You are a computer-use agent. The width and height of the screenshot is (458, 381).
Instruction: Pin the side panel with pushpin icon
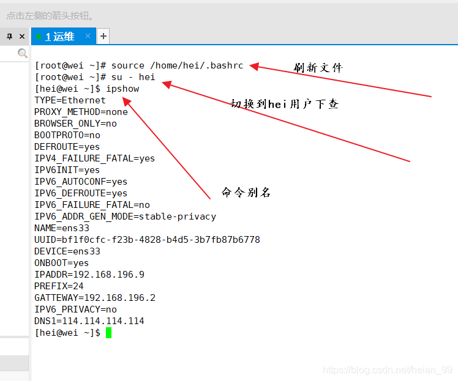point(10,37)
